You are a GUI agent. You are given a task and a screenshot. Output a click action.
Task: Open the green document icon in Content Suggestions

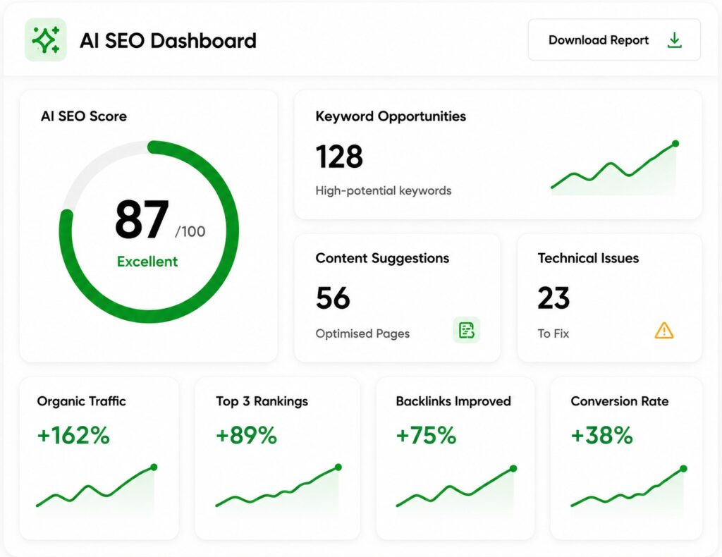click(x=467, y=330)
